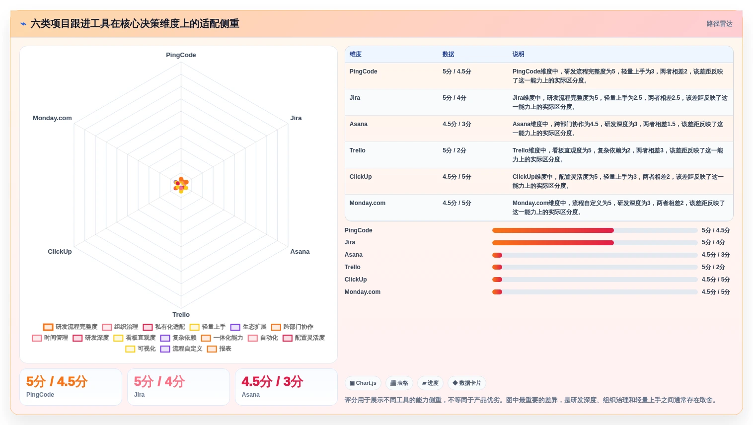Click the data point cluster at radar center
This screenshot has height=425, width=753.
(x=181, y=185)
